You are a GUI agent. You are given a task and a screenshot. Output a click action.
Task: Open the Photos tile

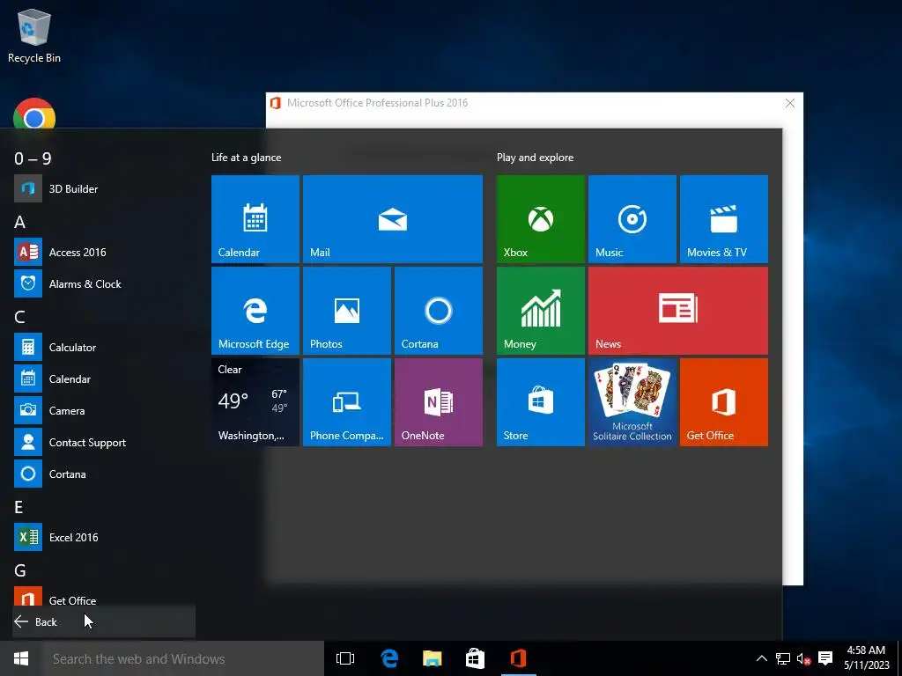347,311
